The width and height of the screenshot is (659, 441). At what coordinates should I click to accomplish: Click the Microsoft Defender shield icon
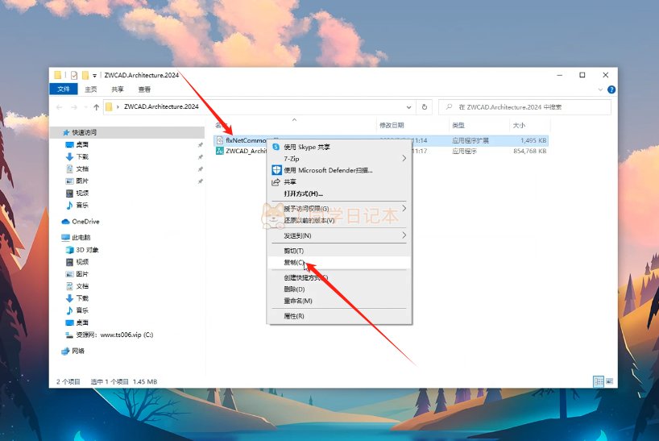[x=276, y=170]
